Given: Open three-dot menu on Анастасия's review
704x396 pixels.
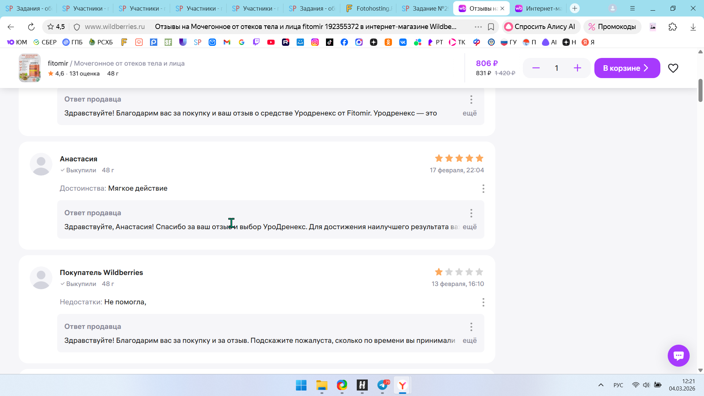Looking at the screenshot, I should pyautogui.click(x=483, y=188).
